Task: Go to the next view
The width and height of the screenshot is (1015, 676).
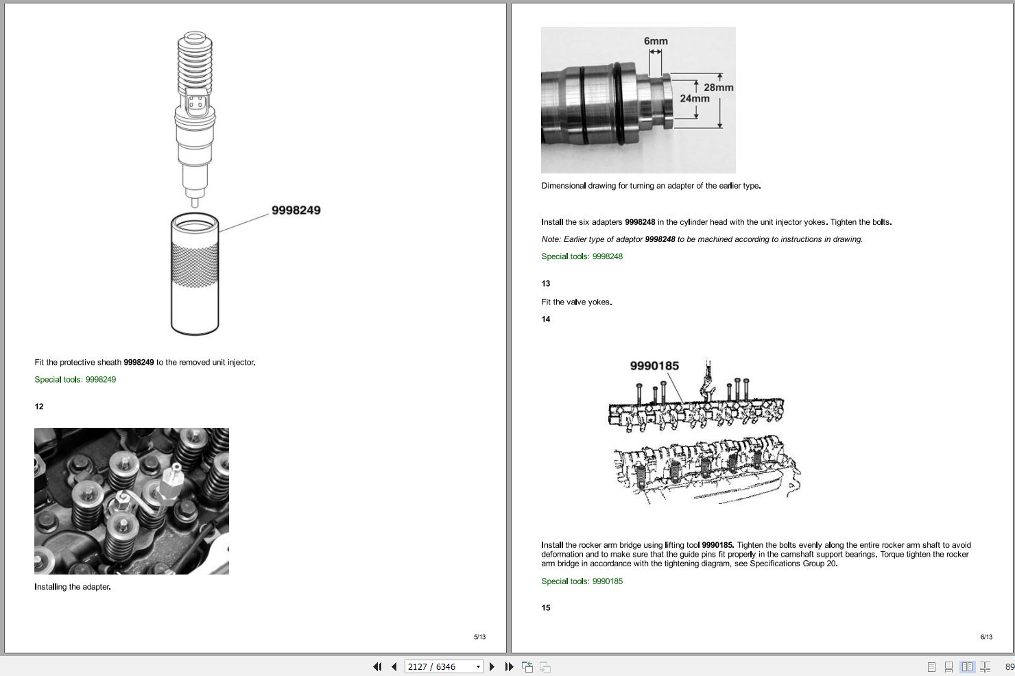Action: (x=544, y=666)
